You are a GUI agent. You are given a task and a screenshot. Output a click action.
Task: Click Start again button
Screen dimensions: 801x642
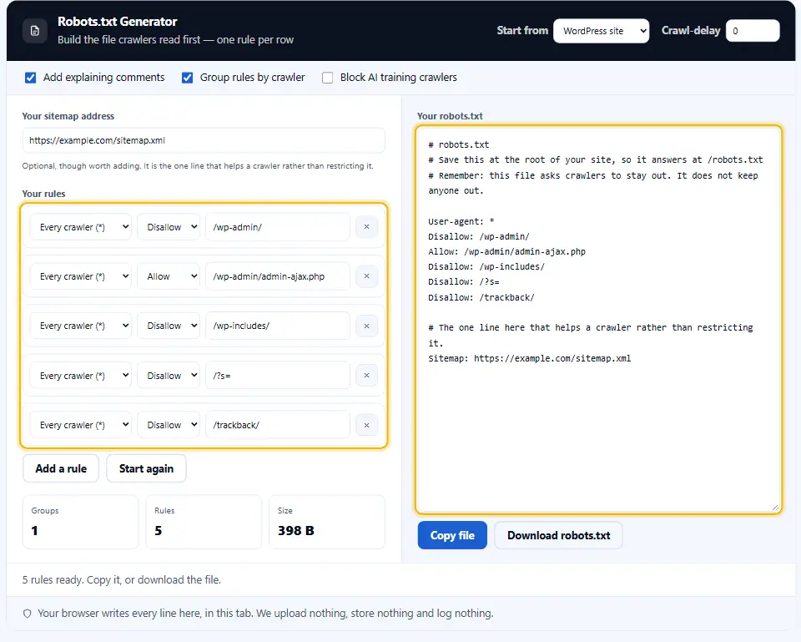pos(146,468)
